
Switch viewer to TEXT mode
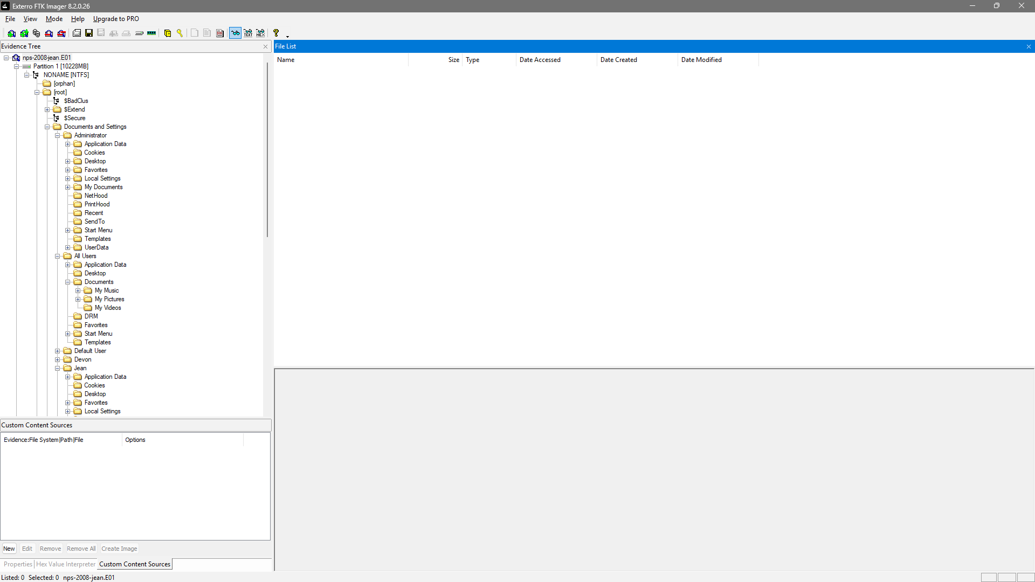[x=248, y=33]
